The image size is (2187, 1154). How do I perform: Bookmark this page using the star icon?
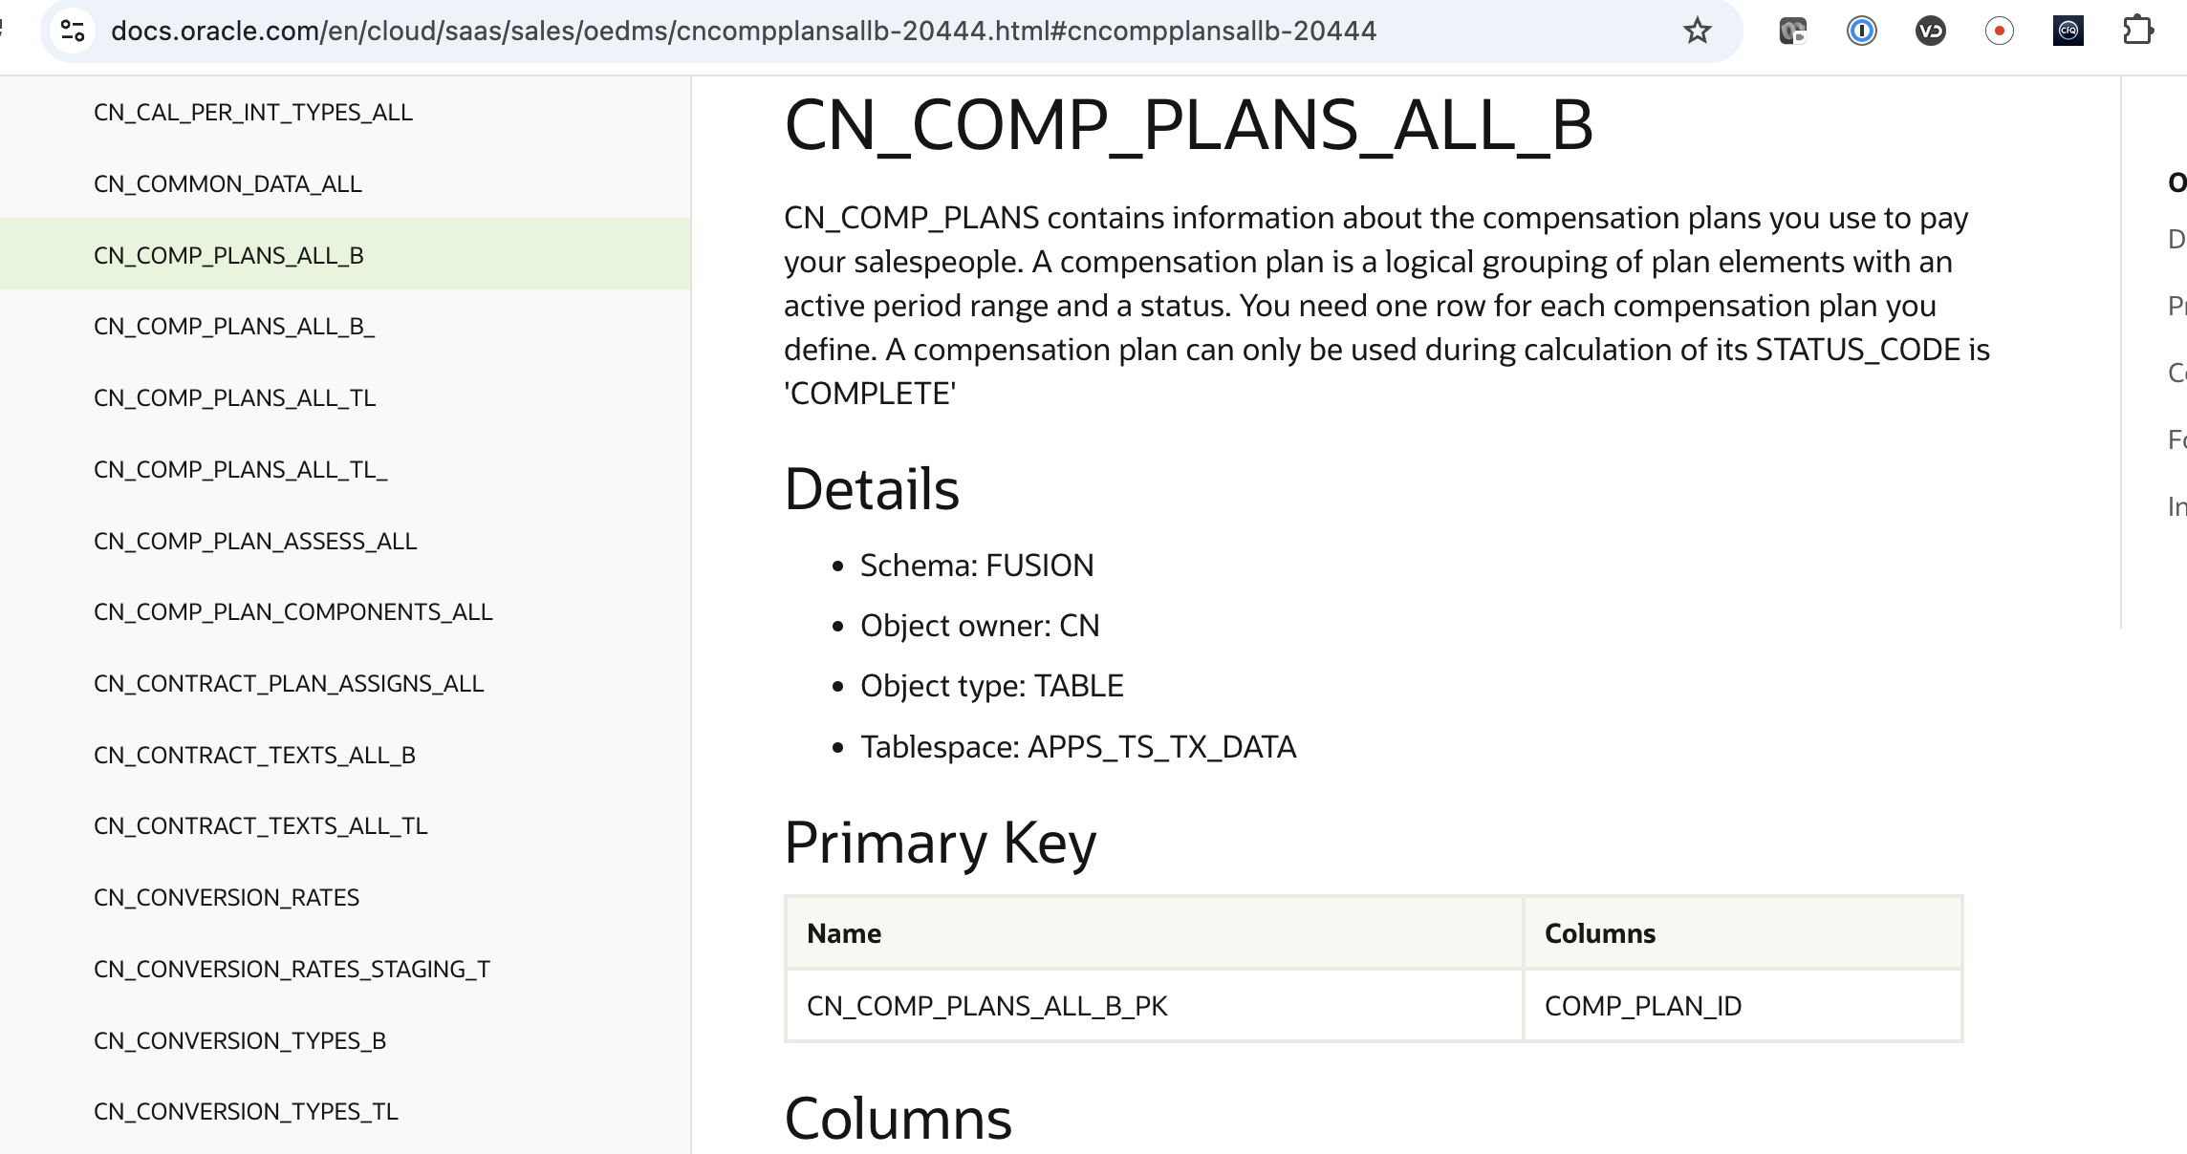(x=1697, y=30)
